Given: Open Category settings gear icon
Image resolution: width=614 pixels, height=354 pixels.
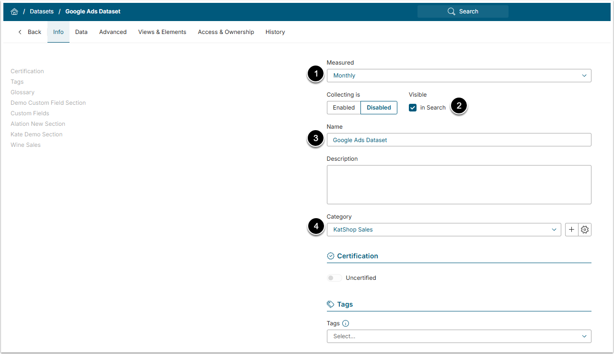Looking at the screenshot, I should point(585,230).
